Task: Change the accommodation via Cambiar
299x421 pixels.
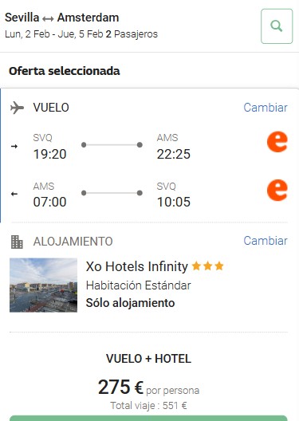Action: 266,241
